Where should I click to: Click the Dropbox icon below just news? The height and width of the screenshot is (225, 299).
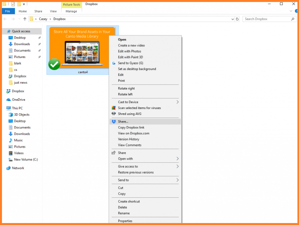coord(9,91)
